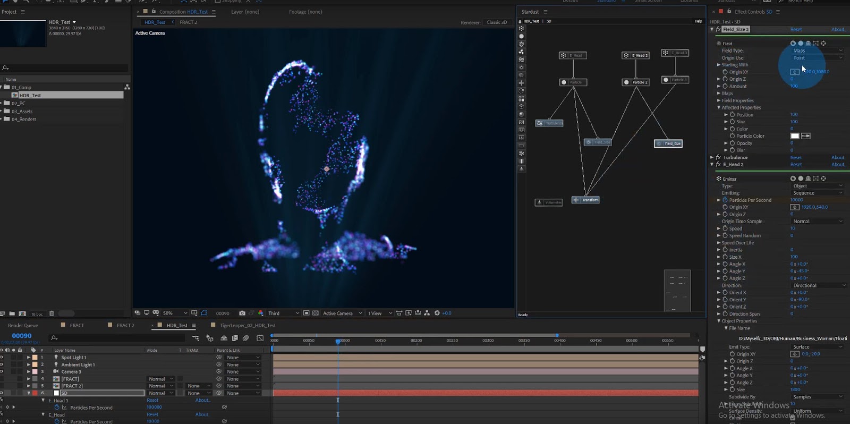Open the Active Camera view dropdown

coord(343,313)
